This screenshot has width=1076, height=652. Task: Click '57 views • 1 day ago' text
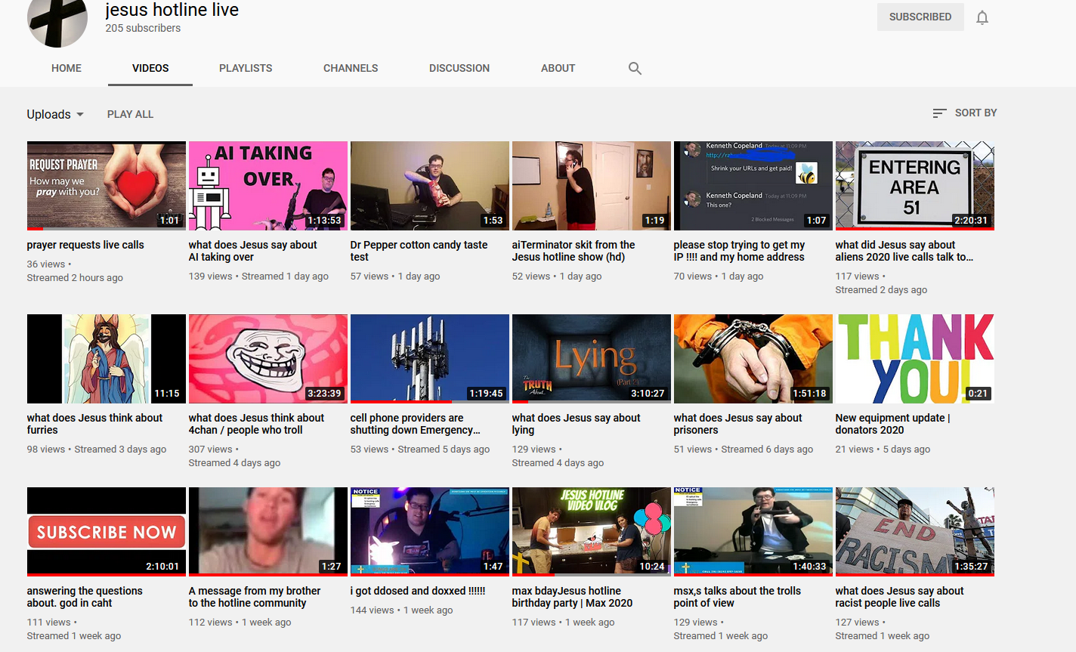[x=395, y=277]
